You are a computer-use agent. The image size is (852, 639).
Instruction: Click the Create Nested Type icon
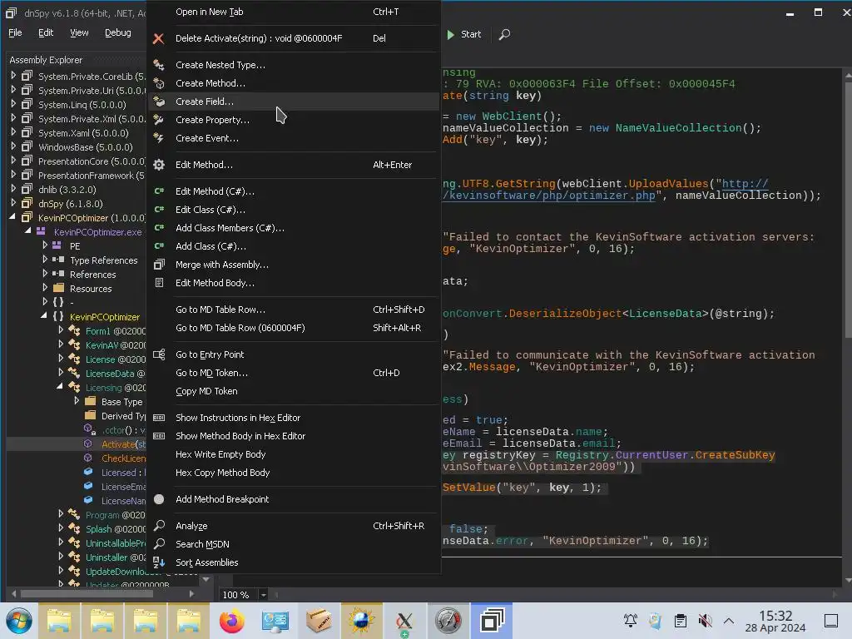(x=159, y=65)
